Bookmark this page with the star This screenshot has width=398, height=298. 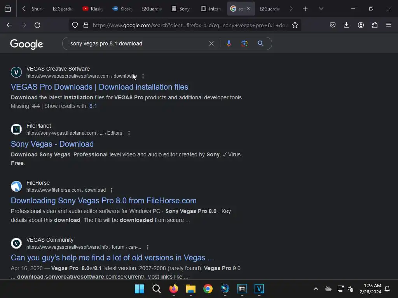point(295,25)
